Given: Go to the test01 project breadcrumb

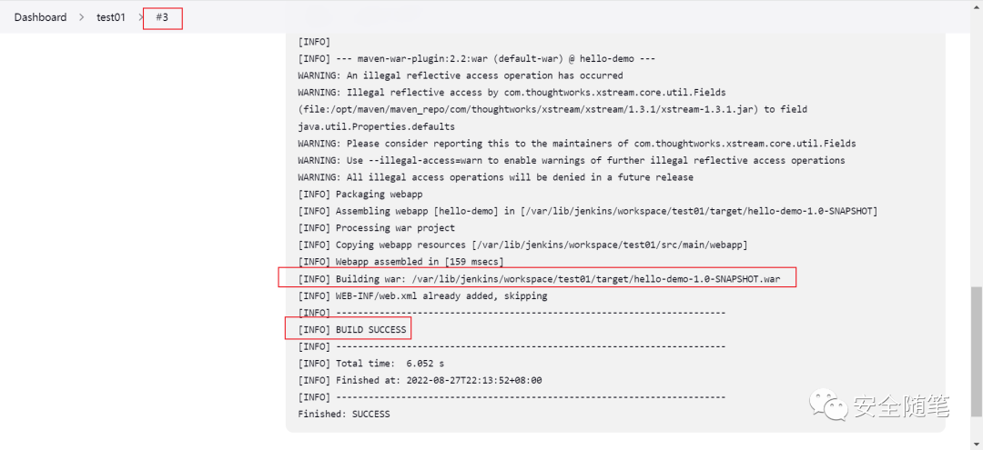Looking at the screenshot, I should coord(111,17).
